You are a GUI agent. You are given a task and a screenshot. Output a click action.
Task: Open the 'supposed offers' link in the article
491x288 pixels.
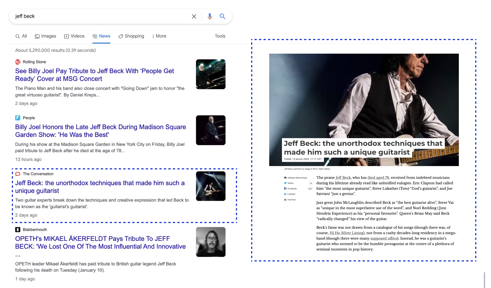384,238
